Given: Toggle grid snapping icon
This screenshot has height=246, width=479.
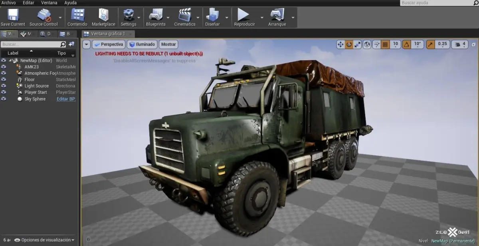Looking at the screenshot, I should (385, 45).
